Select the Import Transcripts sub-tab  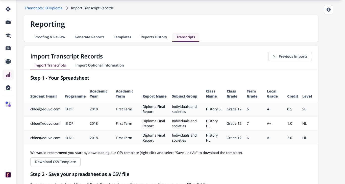click(x=50, y=65)
